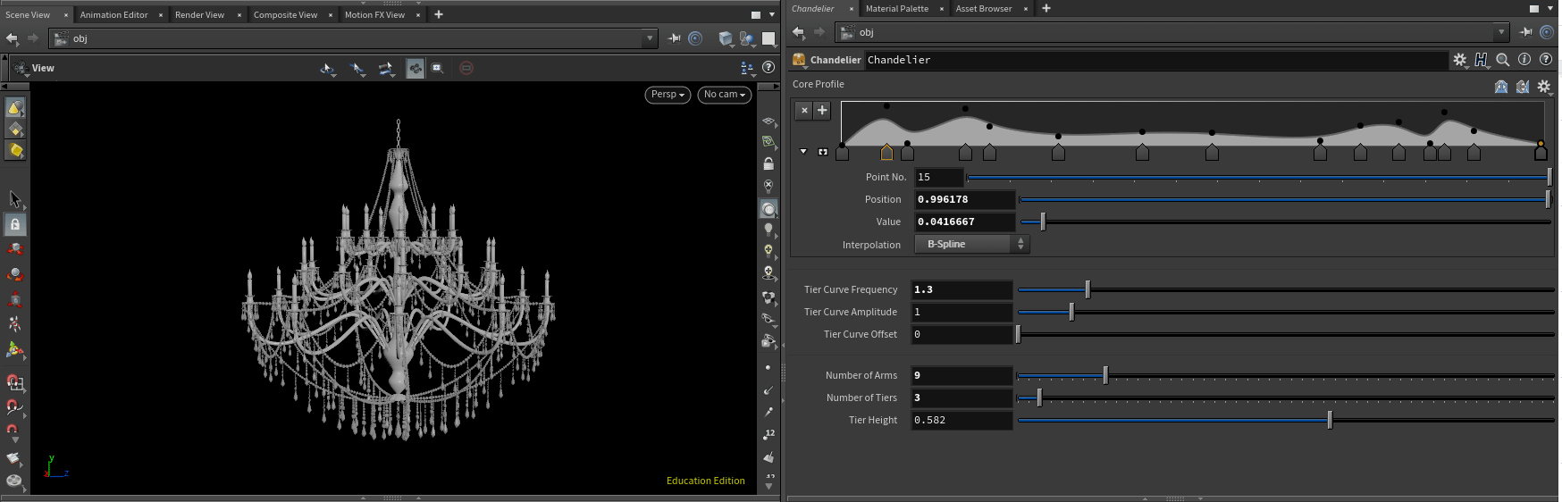The width and height of the screenshot is (1562, 502).
Task: Click the node info icon in parameter header
Action: [1524, 60]
